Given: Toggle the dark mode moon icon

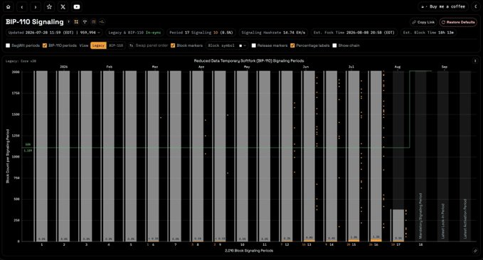Looking at the screenshot, I should pos(476,6).
